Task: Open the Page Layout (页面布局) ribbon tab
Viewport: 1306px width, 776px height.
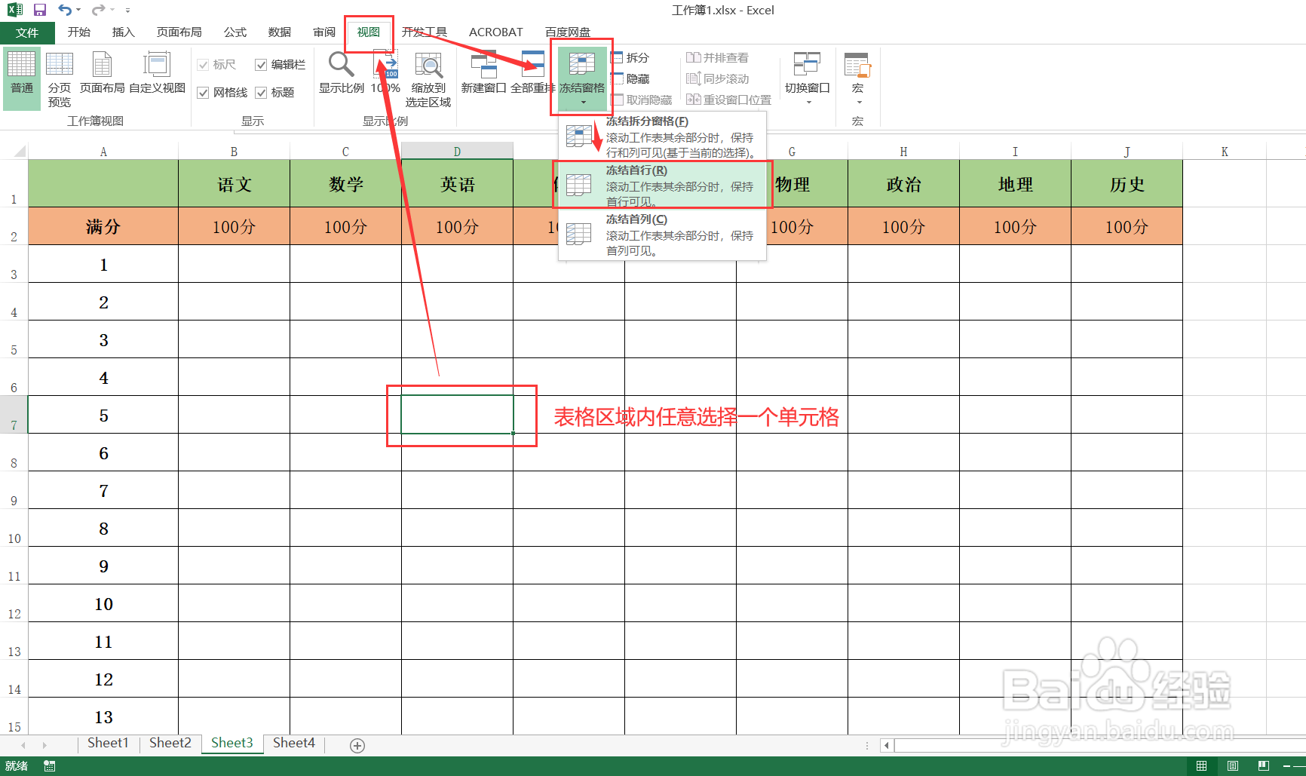Action: (x=179, y=32)
